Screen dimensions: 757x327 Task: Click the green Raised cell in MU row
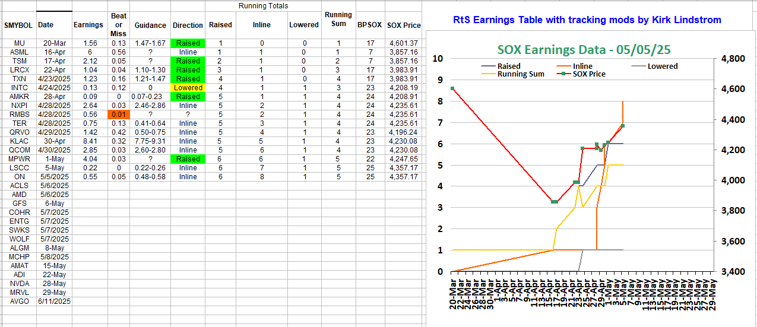(x=188, y=43)
